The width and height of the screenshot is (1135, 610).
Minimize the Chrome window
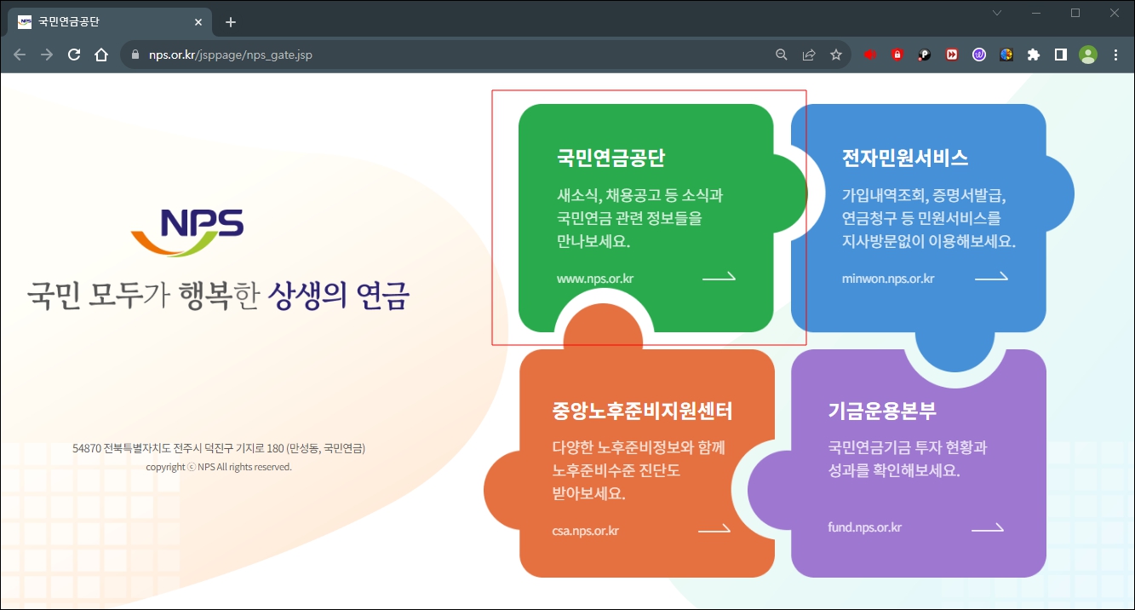1036,13
